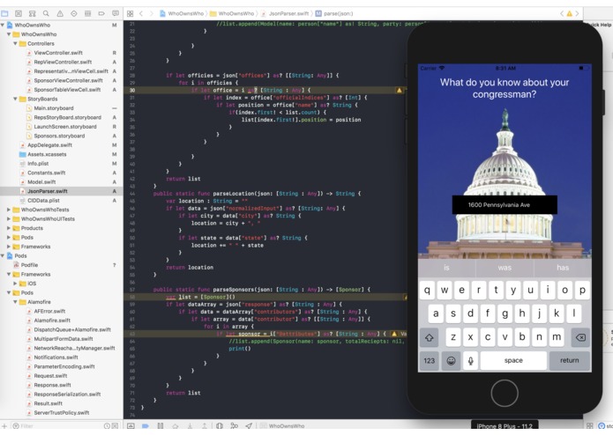Click the step into debug icon
The width and height of the screenshot is (613, 435).
pyautogui.click(x=190, y=426)
